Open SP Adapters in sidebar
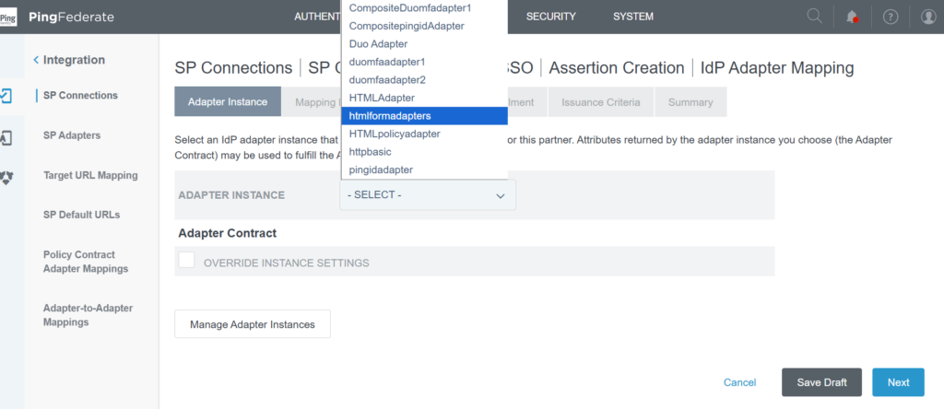 (x=72, y=135)
